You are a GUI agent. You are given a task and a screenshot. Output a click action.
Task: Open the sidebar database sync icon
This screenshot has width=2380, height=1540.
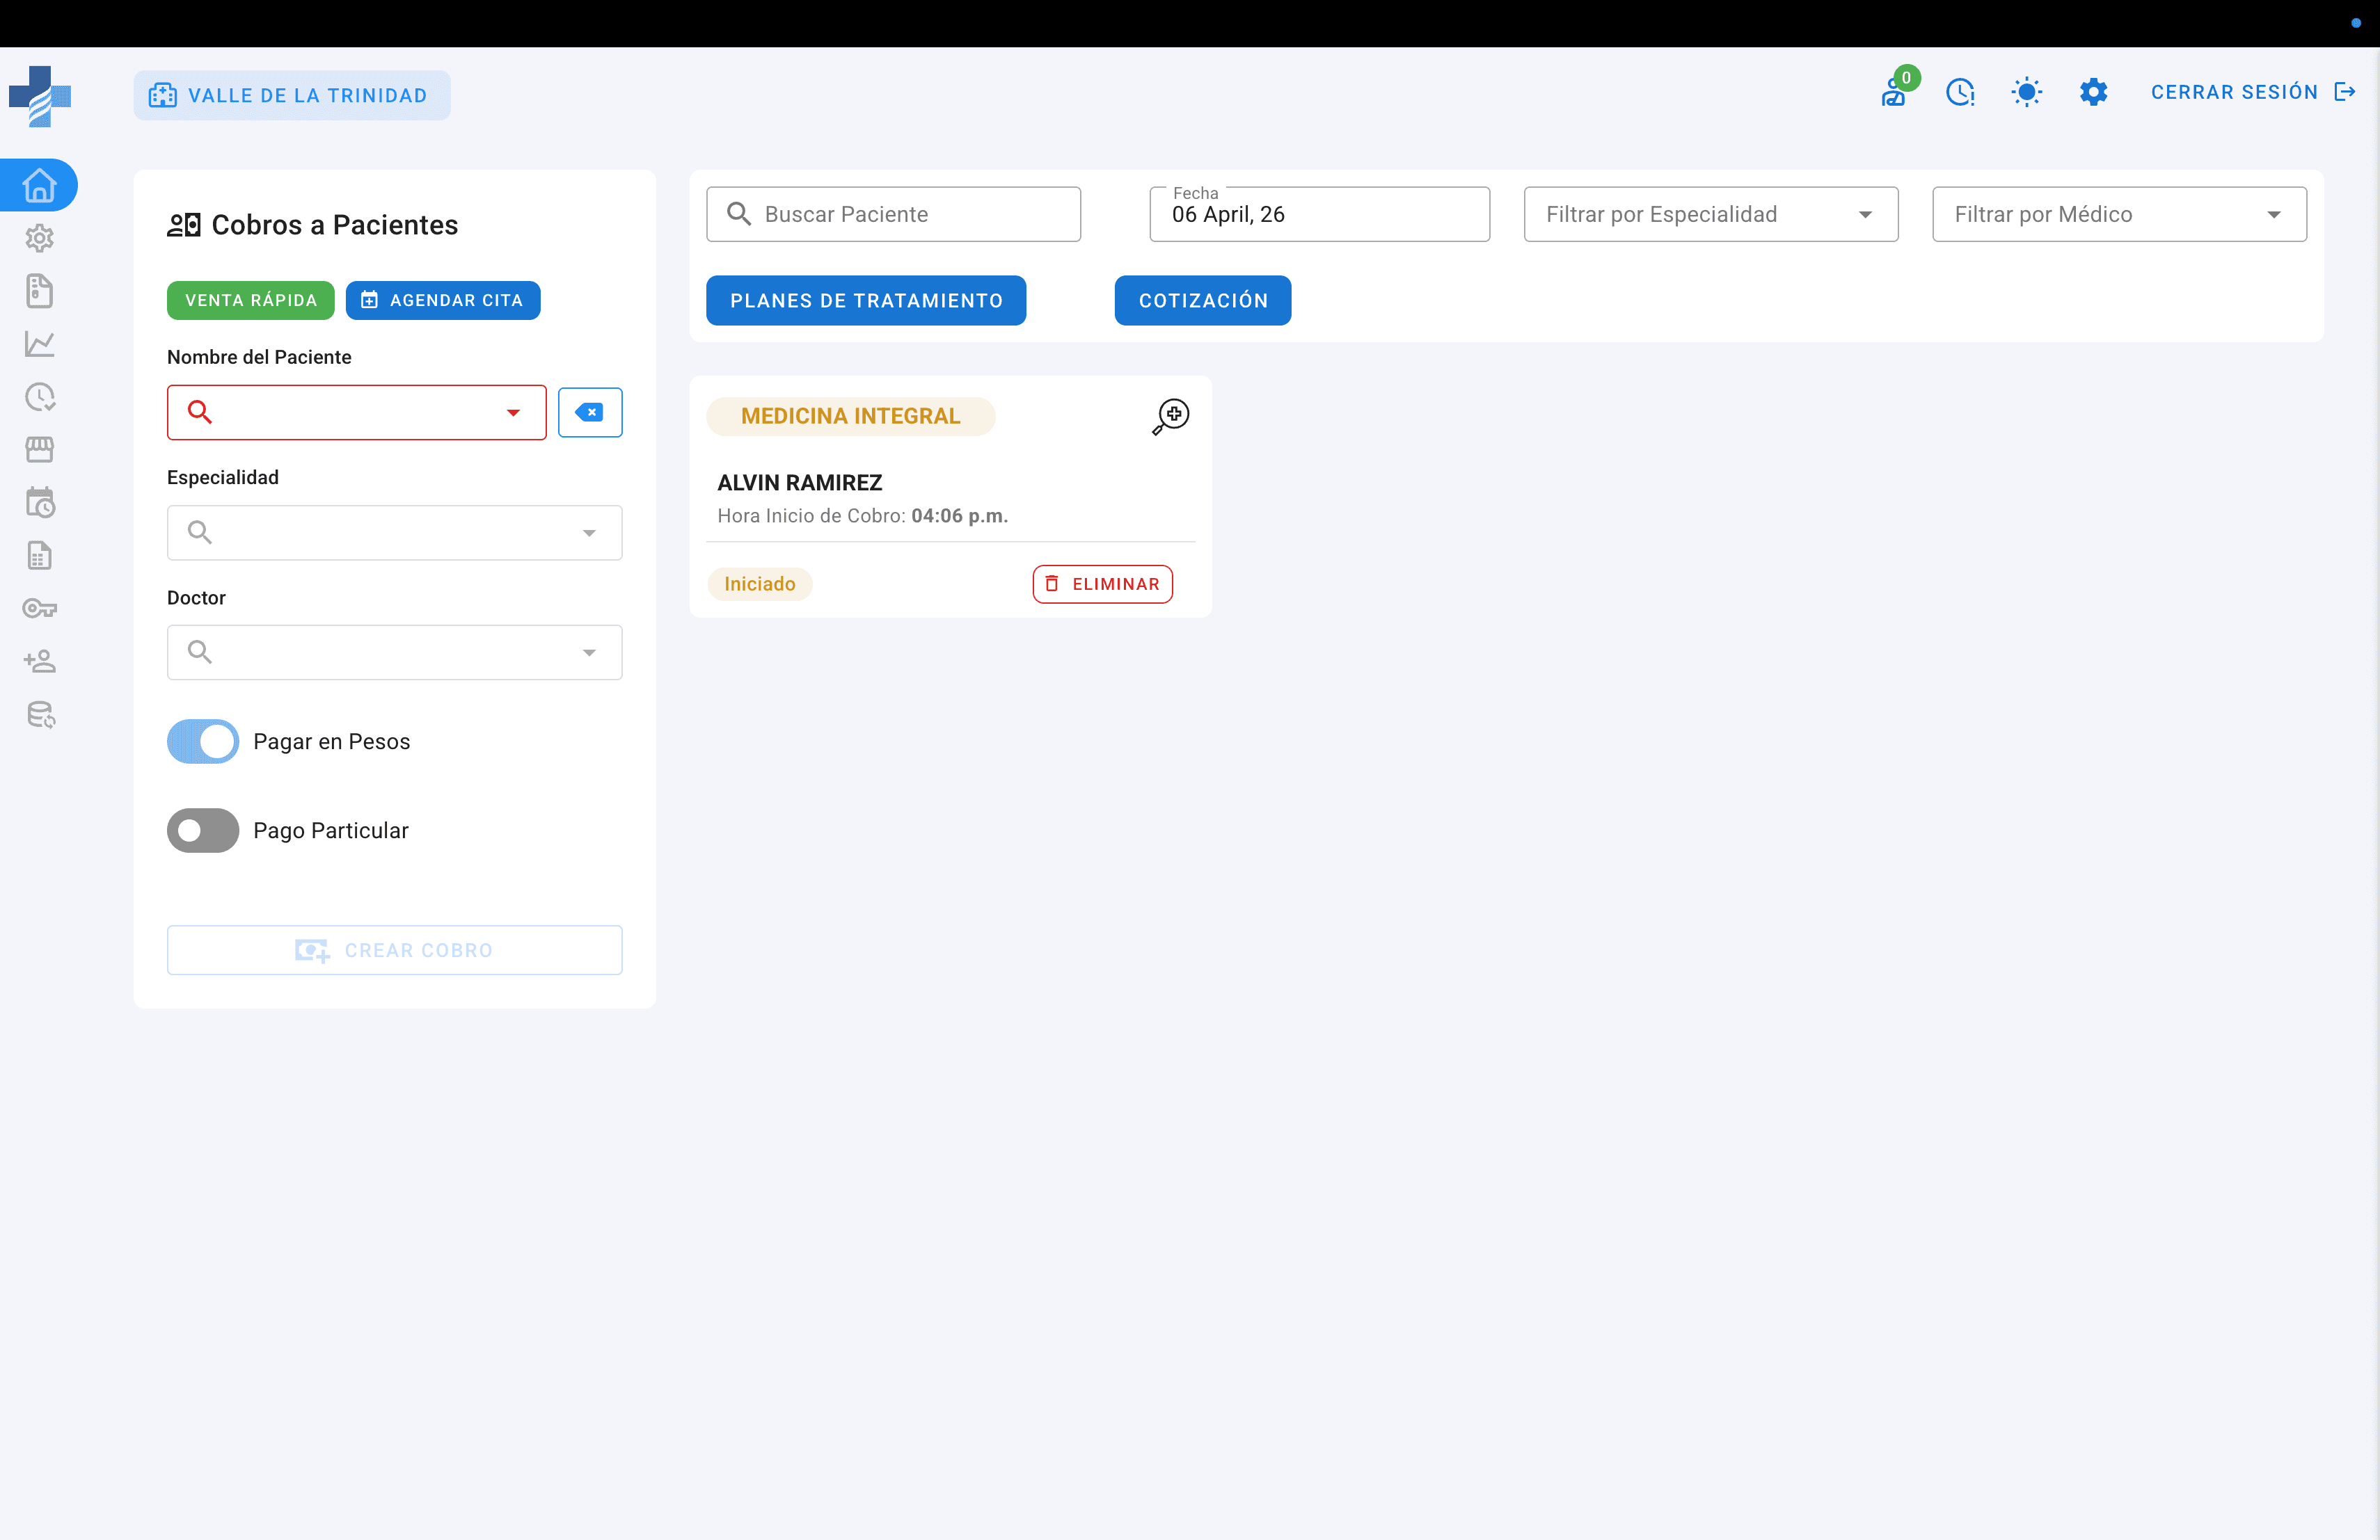point(40,714)
